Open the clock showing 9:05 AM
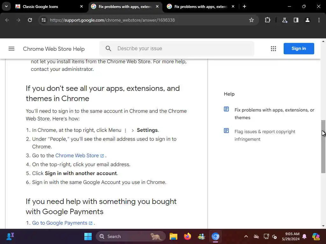 [x=290, y=236]
